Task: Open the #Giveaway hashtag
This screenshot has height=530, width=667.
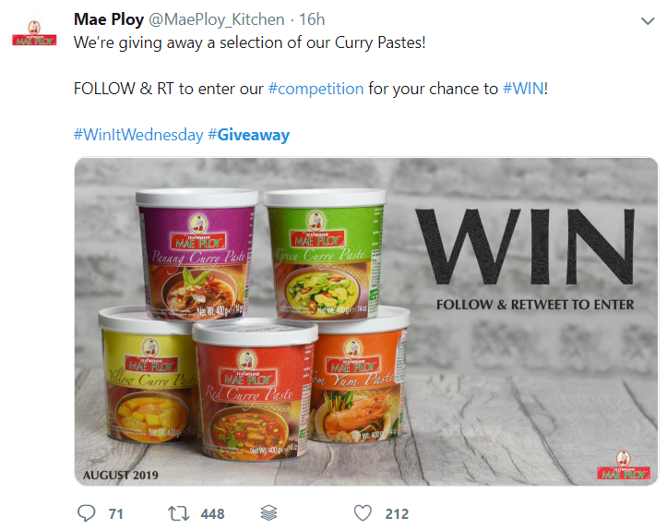Action: pyautogui.click(x=249, y=135)
